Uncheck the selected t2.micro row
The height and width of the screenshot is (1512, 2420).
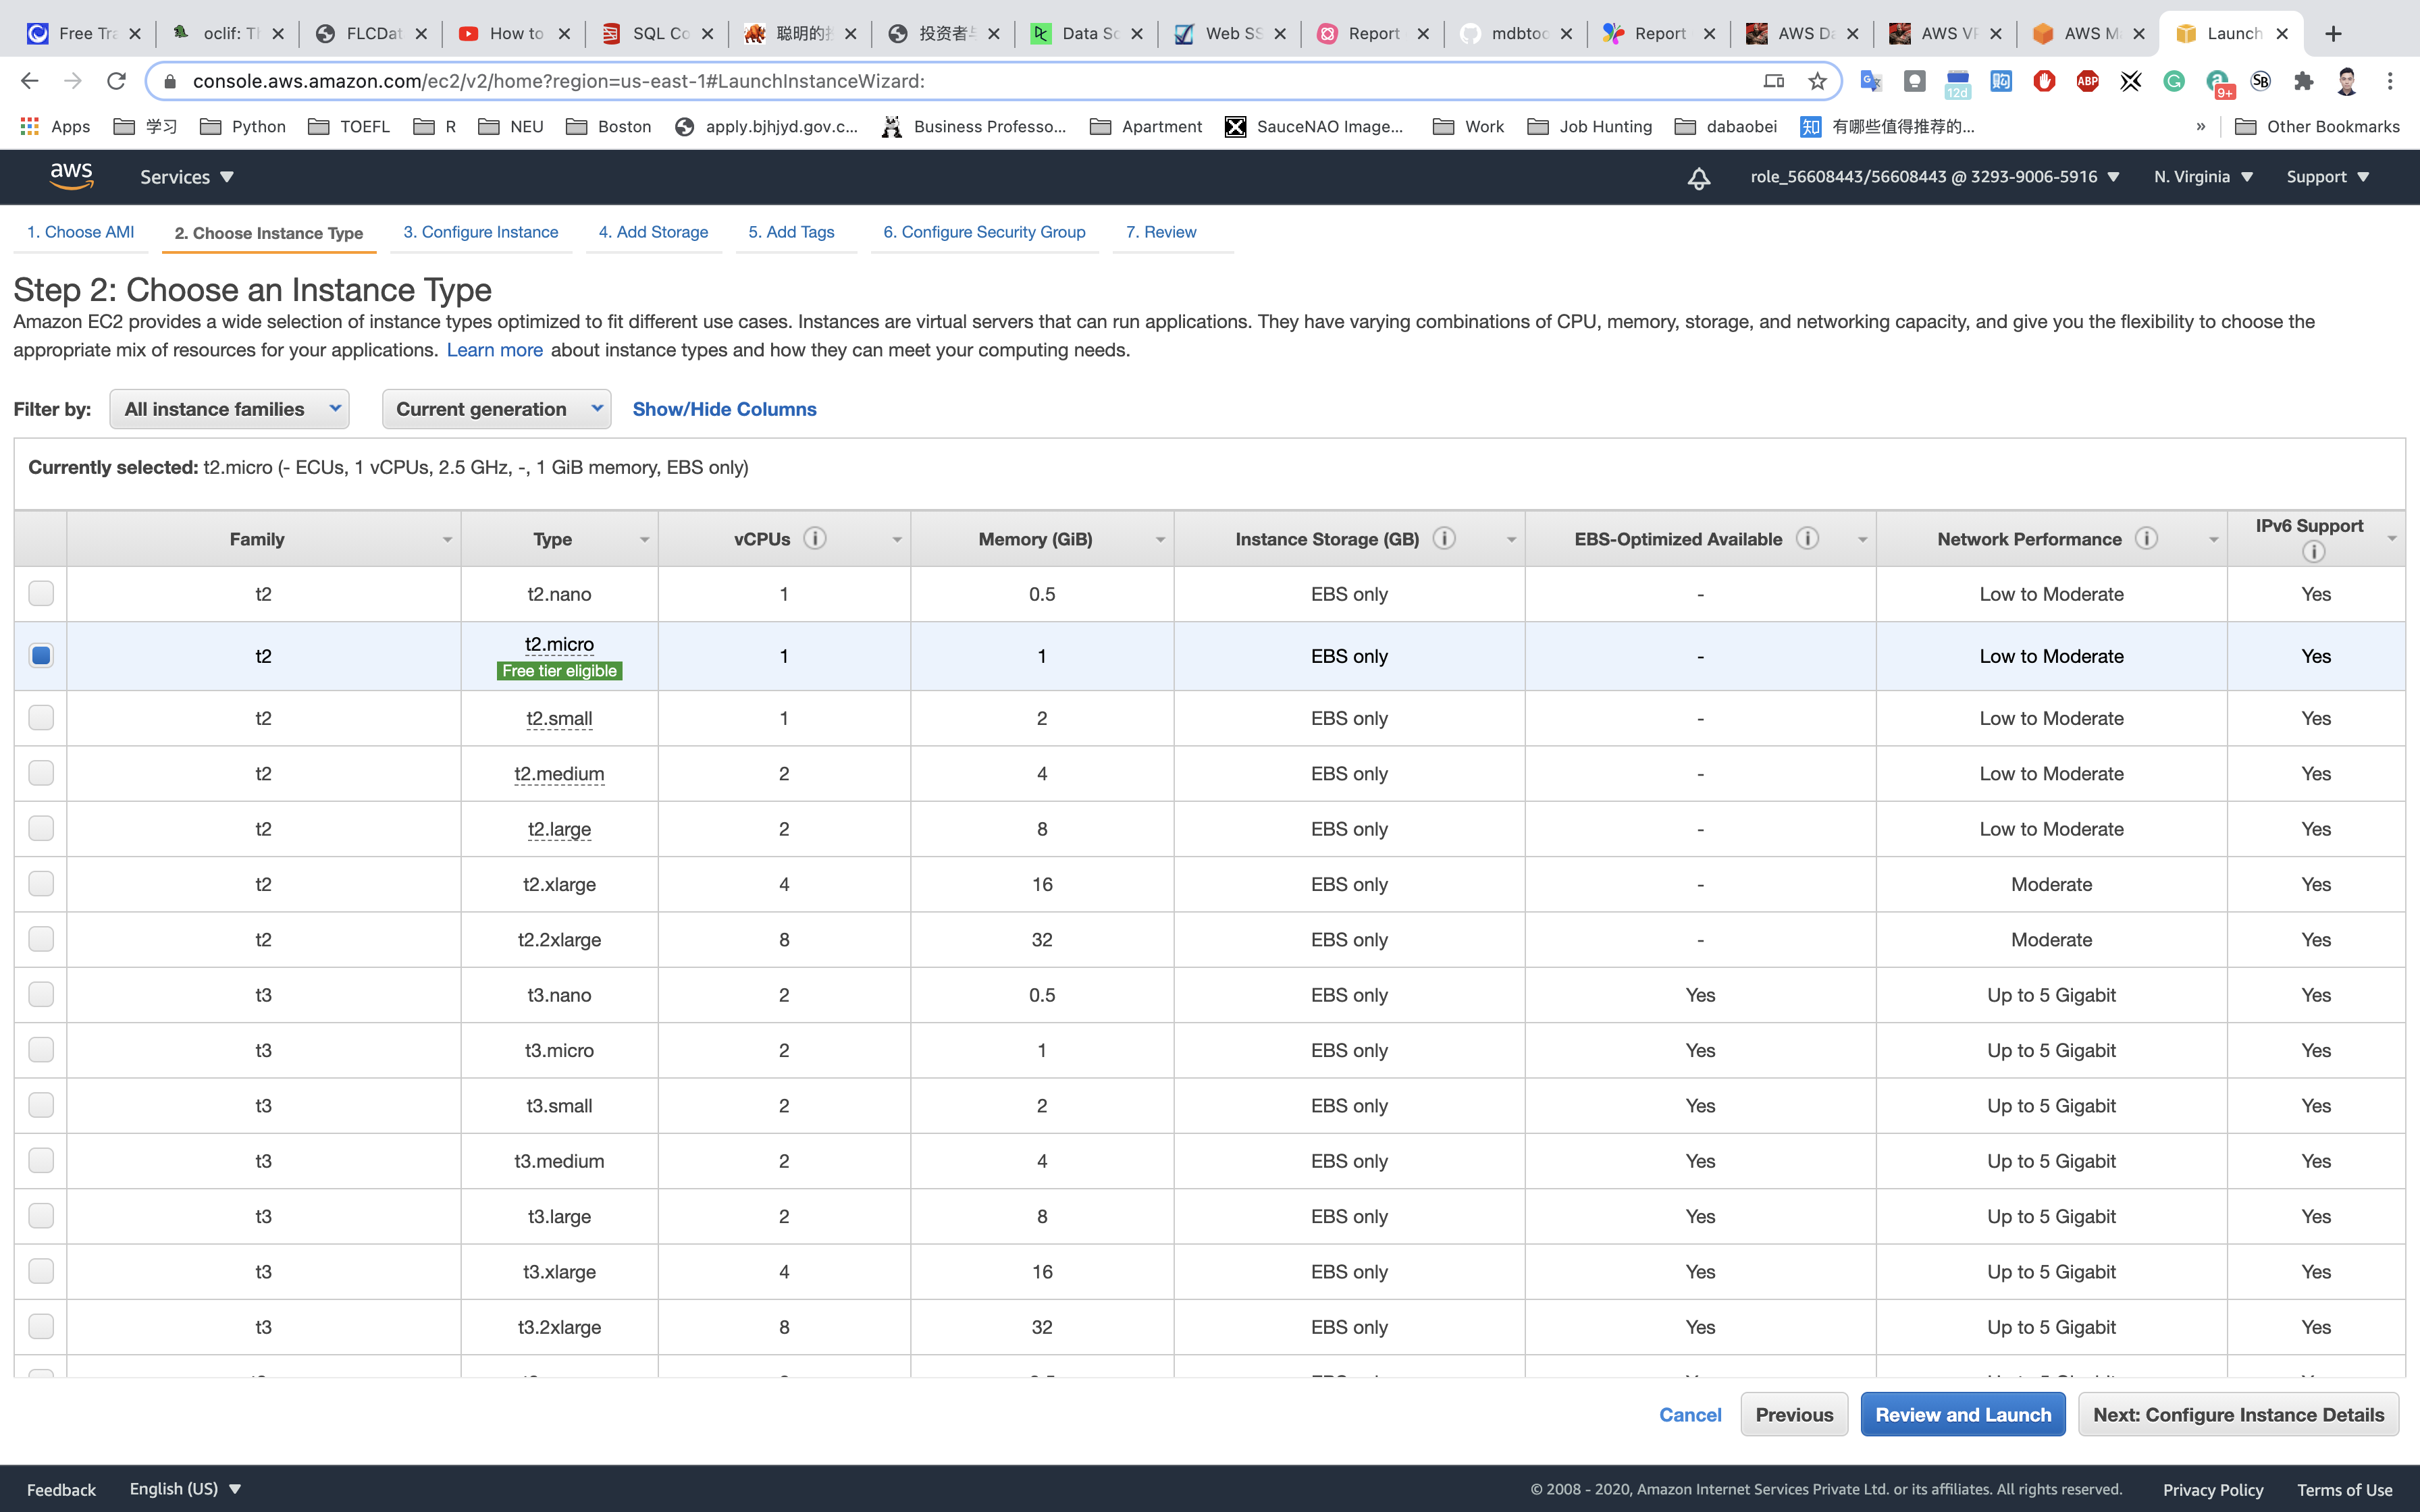41,656
